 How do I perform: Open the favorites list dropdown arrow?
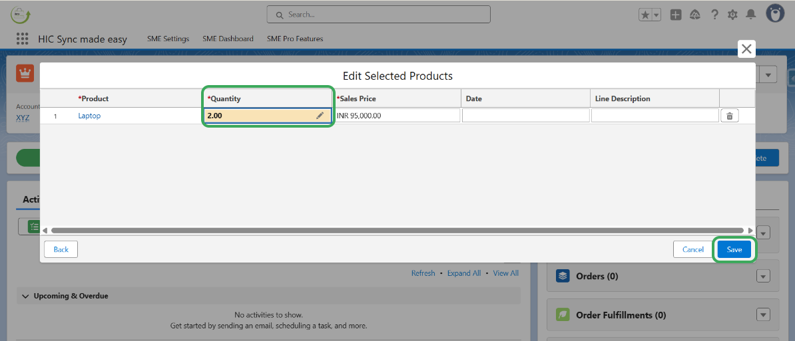point(657,15)
